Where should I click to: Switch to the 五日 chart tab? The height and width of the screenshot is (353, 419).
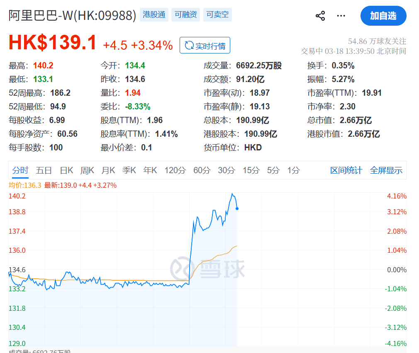pyautogui.click(x=44, y=170)
